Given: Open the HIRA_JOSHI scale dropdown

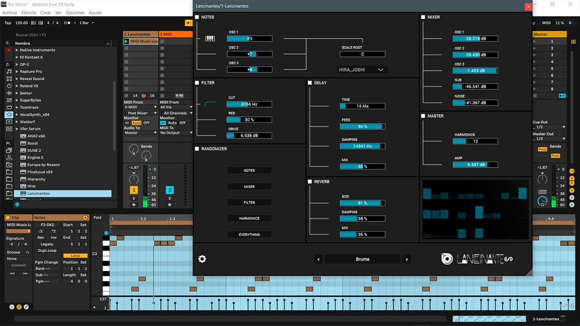Looking at the screenshot, I should click(362, 70).
